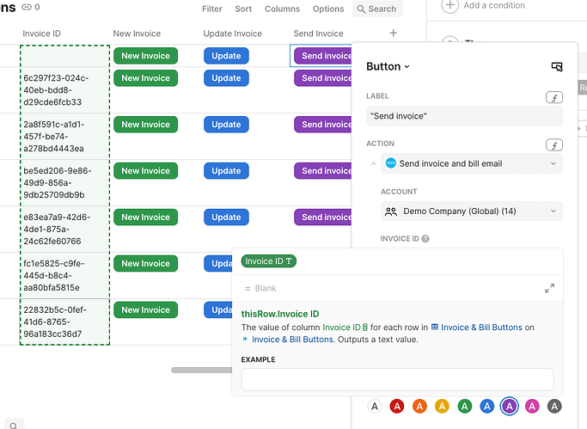This screenshot has width=587, height=429.
Task: Click New Invoice button for 6c297f23 row
Action: (x=145, y=78)
